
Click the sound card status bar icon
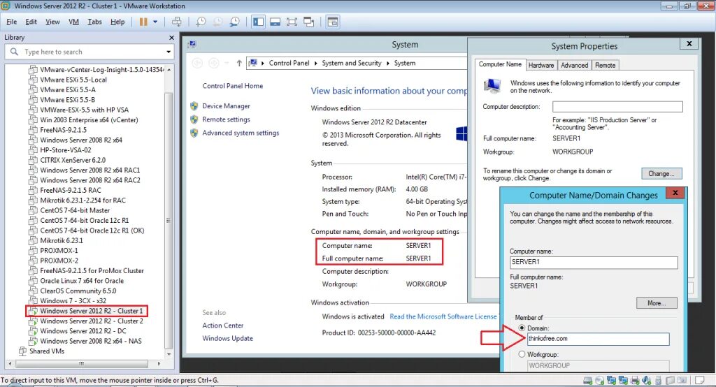(x=647, y=381)
